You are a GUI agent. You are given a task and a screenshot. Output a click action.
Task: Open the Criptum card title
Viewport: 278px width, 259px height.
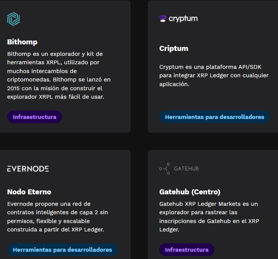click(x=174, y=49)
